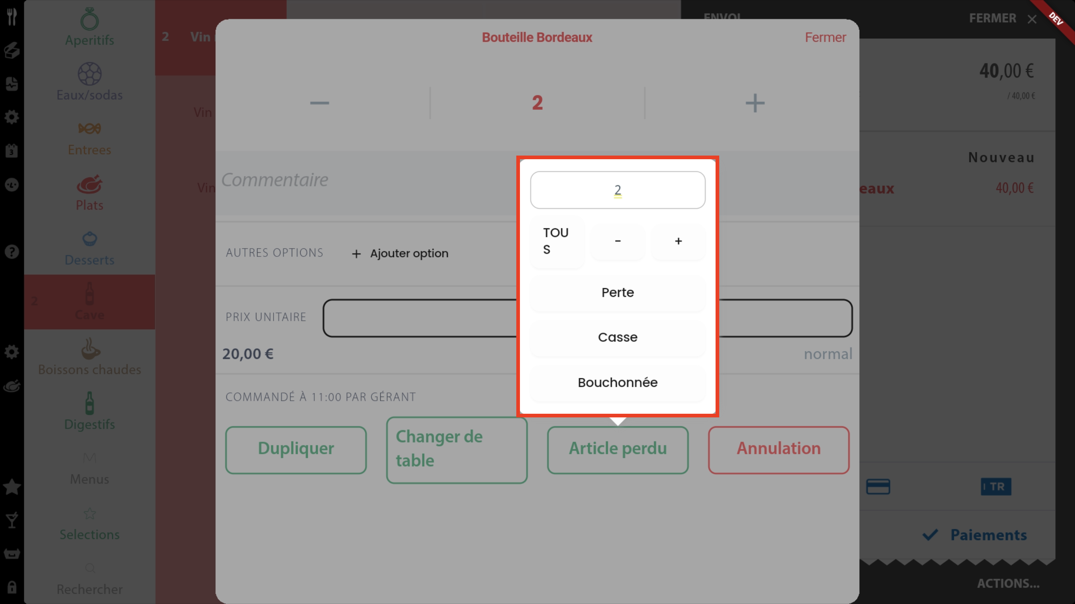
Task: Open the Eaux/sodas category icon
Action: (x=89, y=74)
